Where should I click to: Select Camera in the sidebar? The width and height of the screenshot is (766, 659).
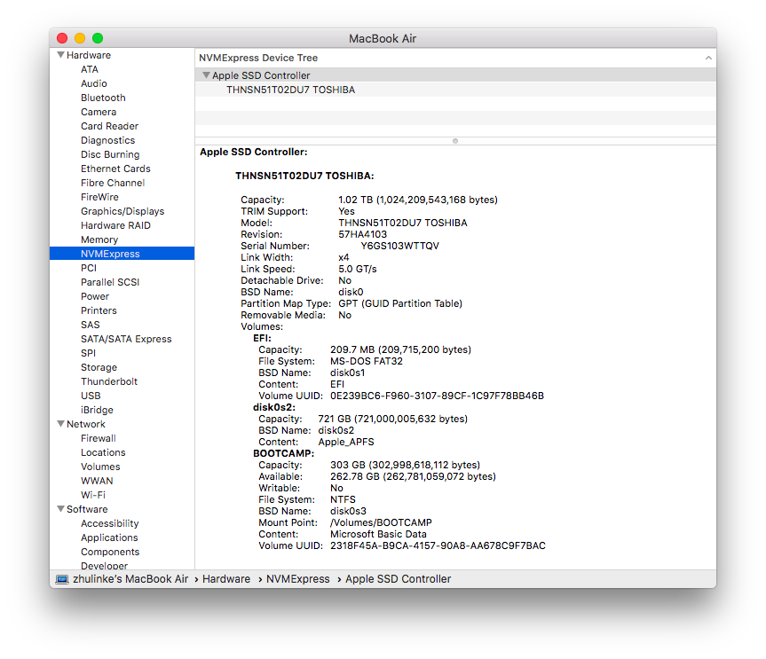point(99,112)
